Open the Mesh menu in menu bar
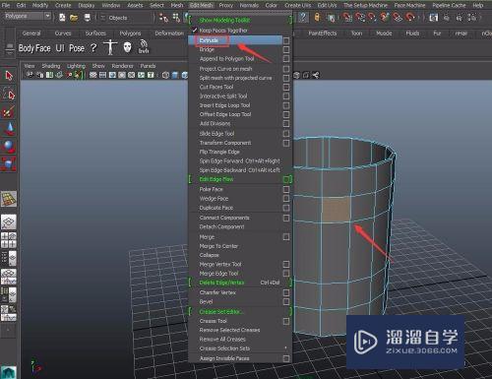 point(177,5)
